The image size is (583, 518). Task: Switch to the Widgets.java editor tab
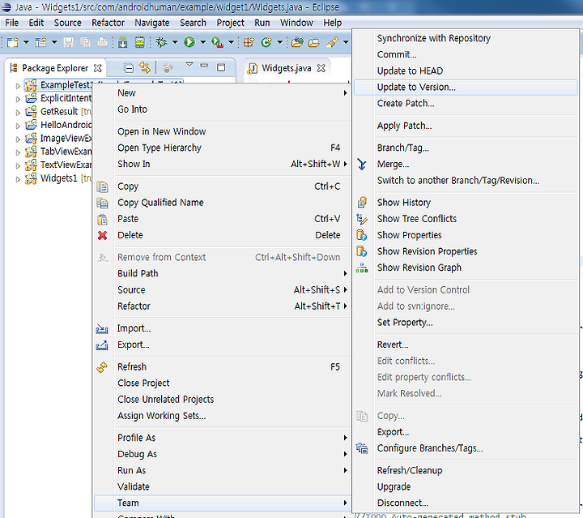tap(287, 68)
